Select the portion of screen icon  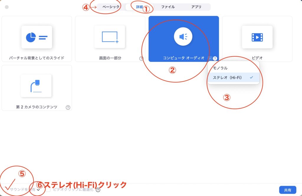pyautogui.click(x=110, y=37)
